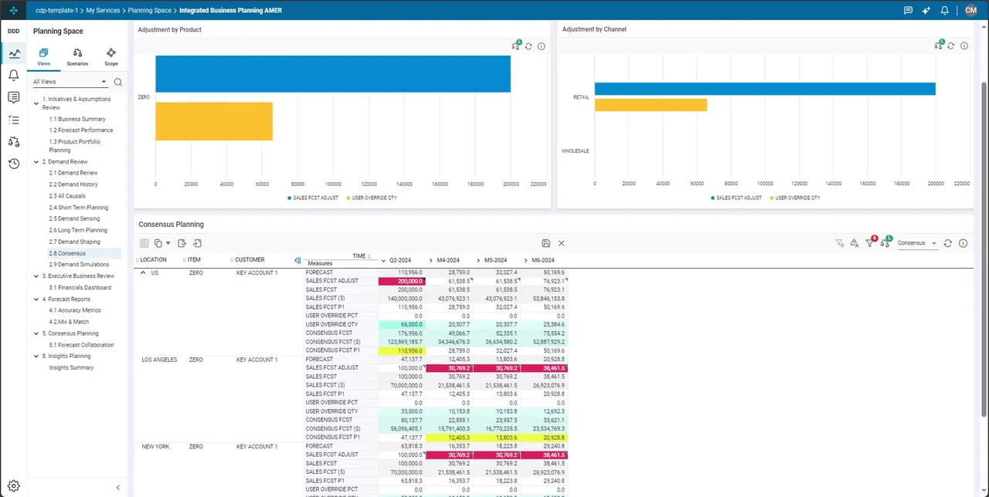Expand the M6-2024 time column
This screenshot has height=497, width=989.
coord(525,260)
